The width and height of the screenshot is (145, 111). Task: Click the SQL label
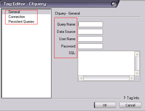pos(72,53)
